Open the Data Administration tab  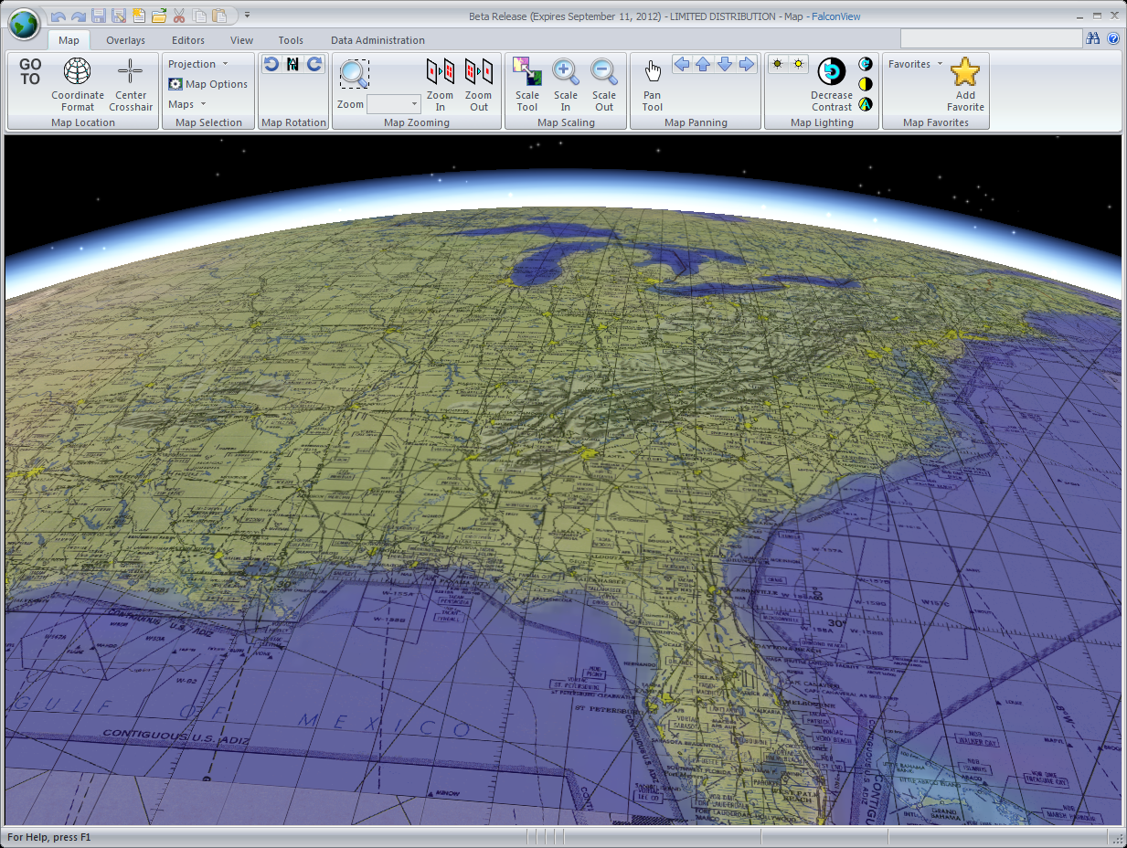[x=377, y=40]
